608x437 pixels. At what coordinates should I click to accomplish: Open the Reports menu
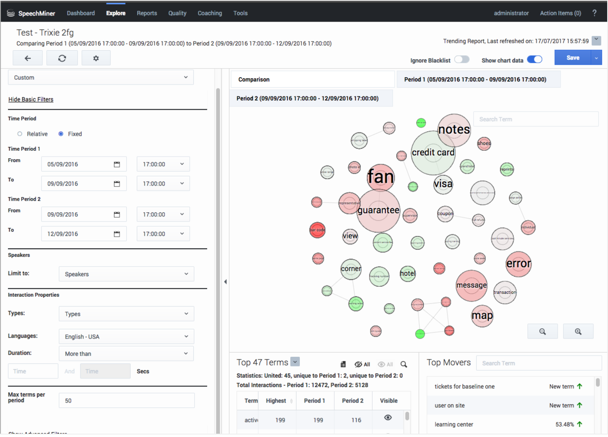click(147, 13)
